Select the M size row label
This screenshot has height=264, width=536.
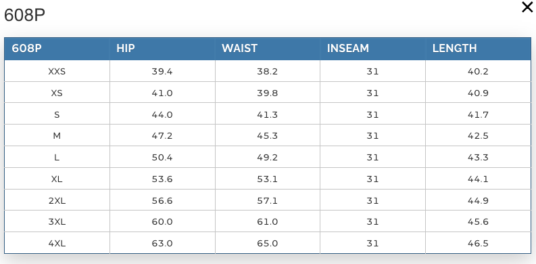[57, 136]
